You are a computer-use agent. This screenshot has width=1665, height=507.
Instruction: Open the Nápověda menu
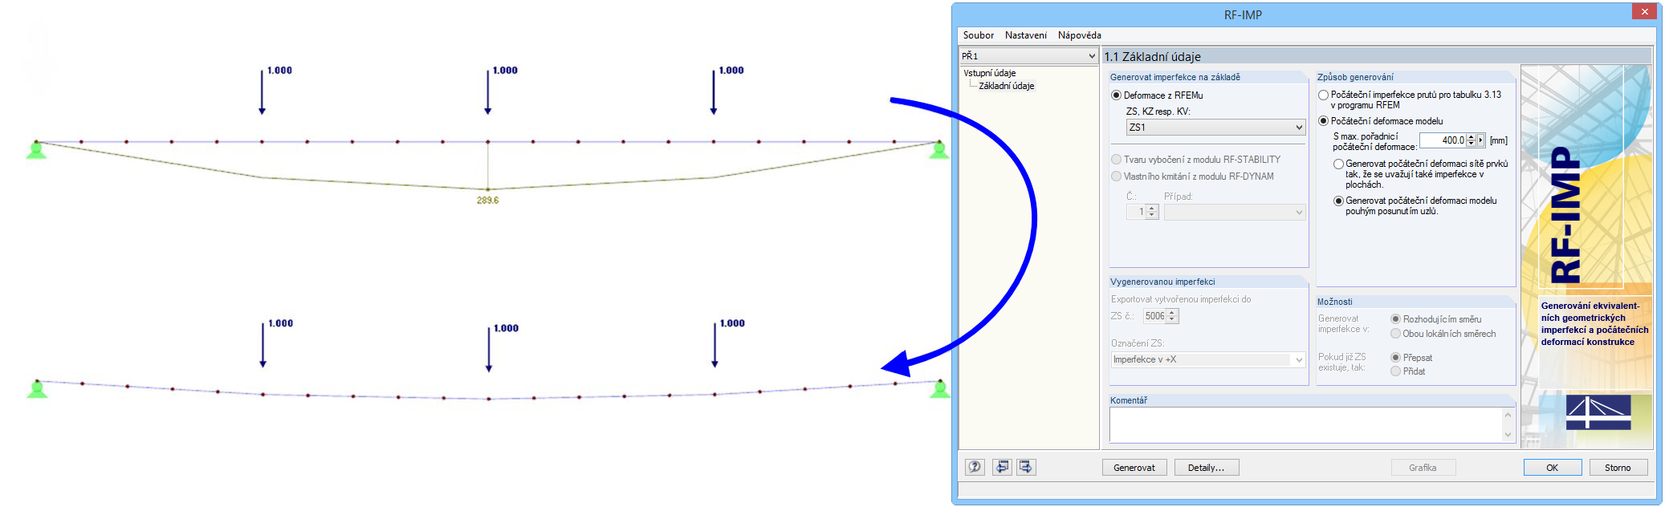tap(1079, 35)
